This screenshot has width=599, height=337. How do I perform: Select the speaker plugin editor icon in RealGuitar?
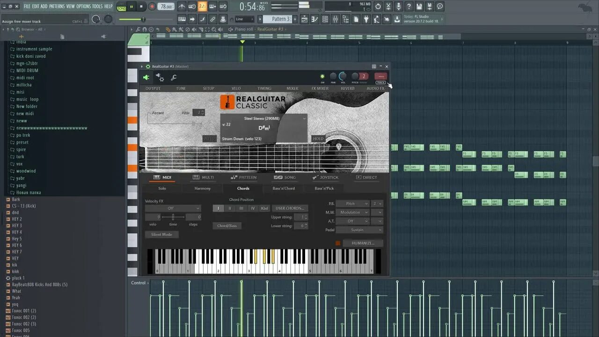pos(146,78)
